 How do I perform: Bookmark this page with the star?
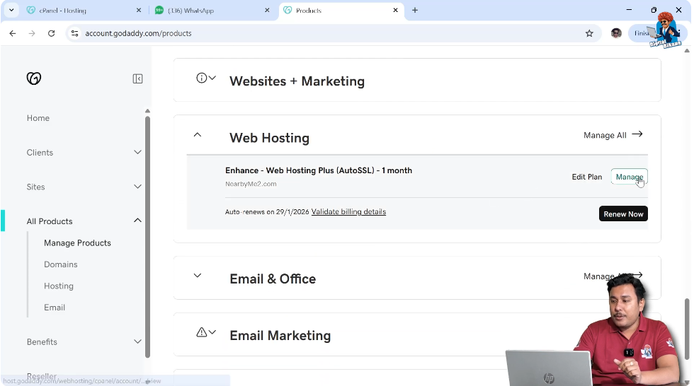[x=589, y=33]
